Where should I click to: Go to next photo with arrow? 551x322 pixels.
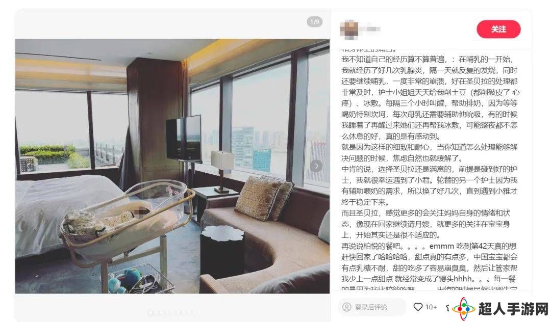click(x=316, y=166)
